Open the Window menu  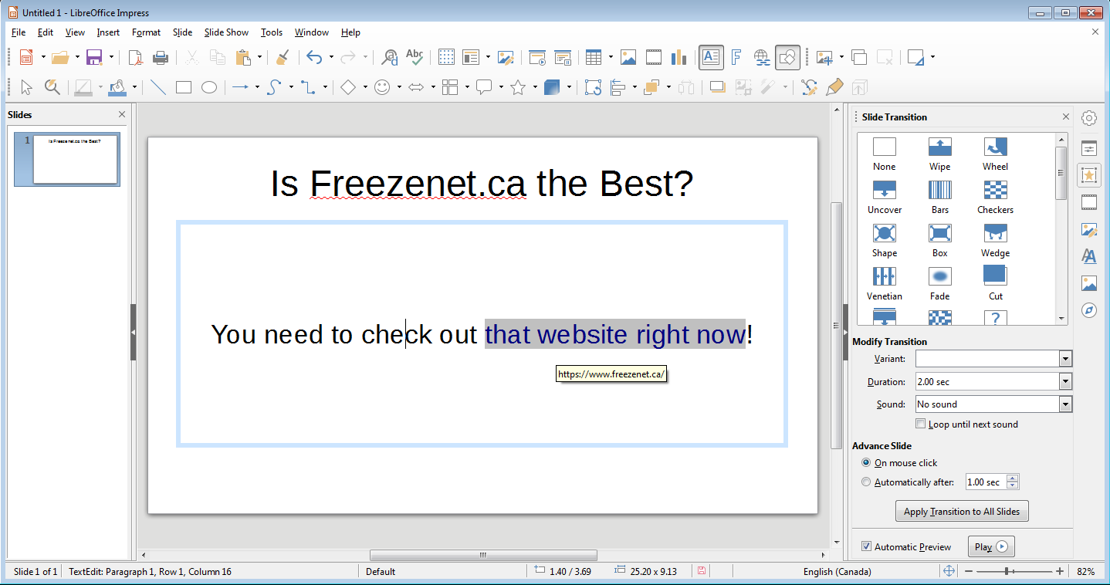312,32
